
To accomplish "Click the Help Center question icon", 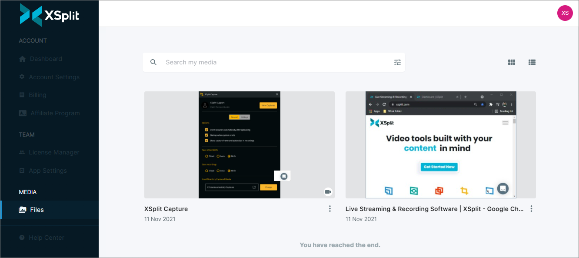I will 22,238.
